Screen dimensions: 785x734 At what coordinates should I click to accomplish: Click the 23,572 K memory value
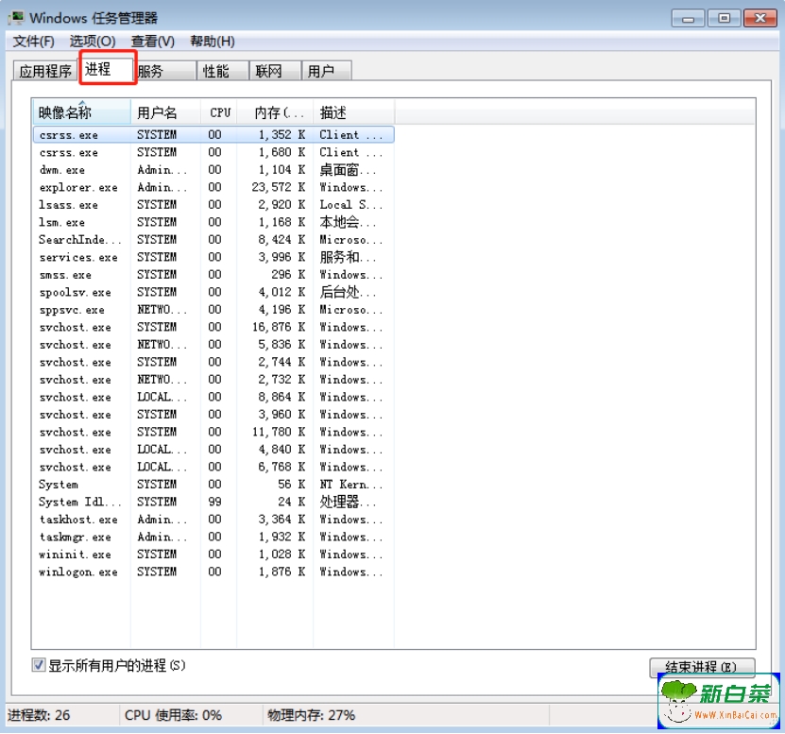[279, 187]
